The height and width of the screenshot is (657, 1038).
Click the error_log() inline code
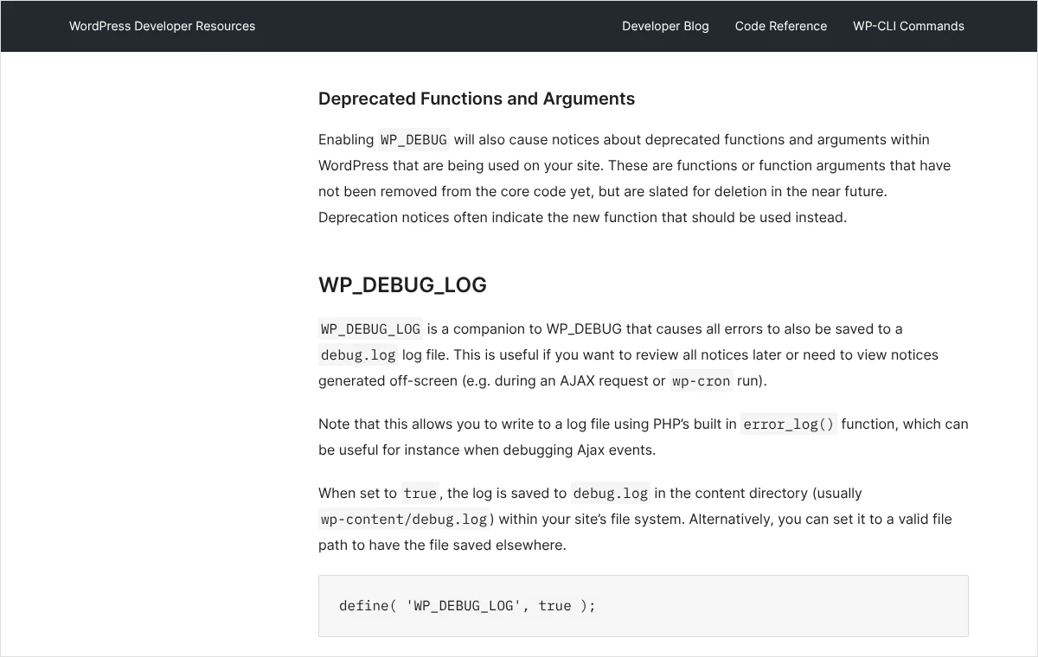(789, 424)
